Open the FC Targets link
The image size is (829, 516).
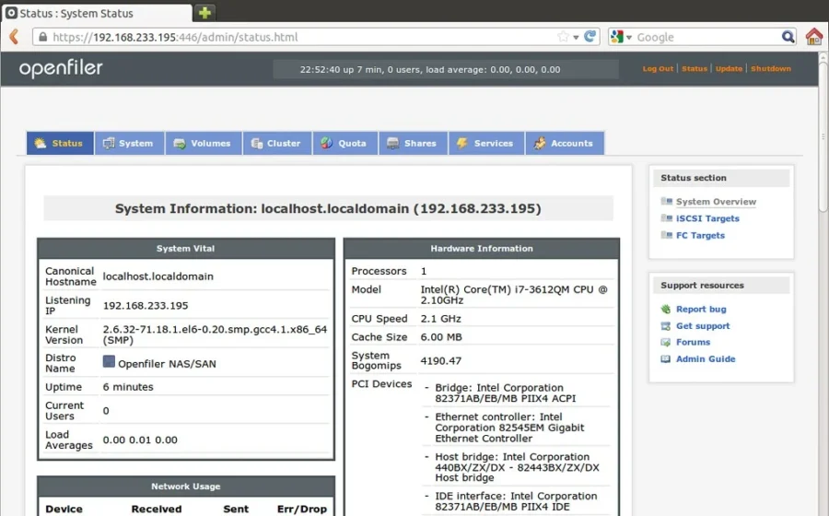pyautogui.click(x=700, y=235)
